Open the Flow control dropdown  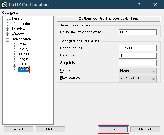point(138,78)
